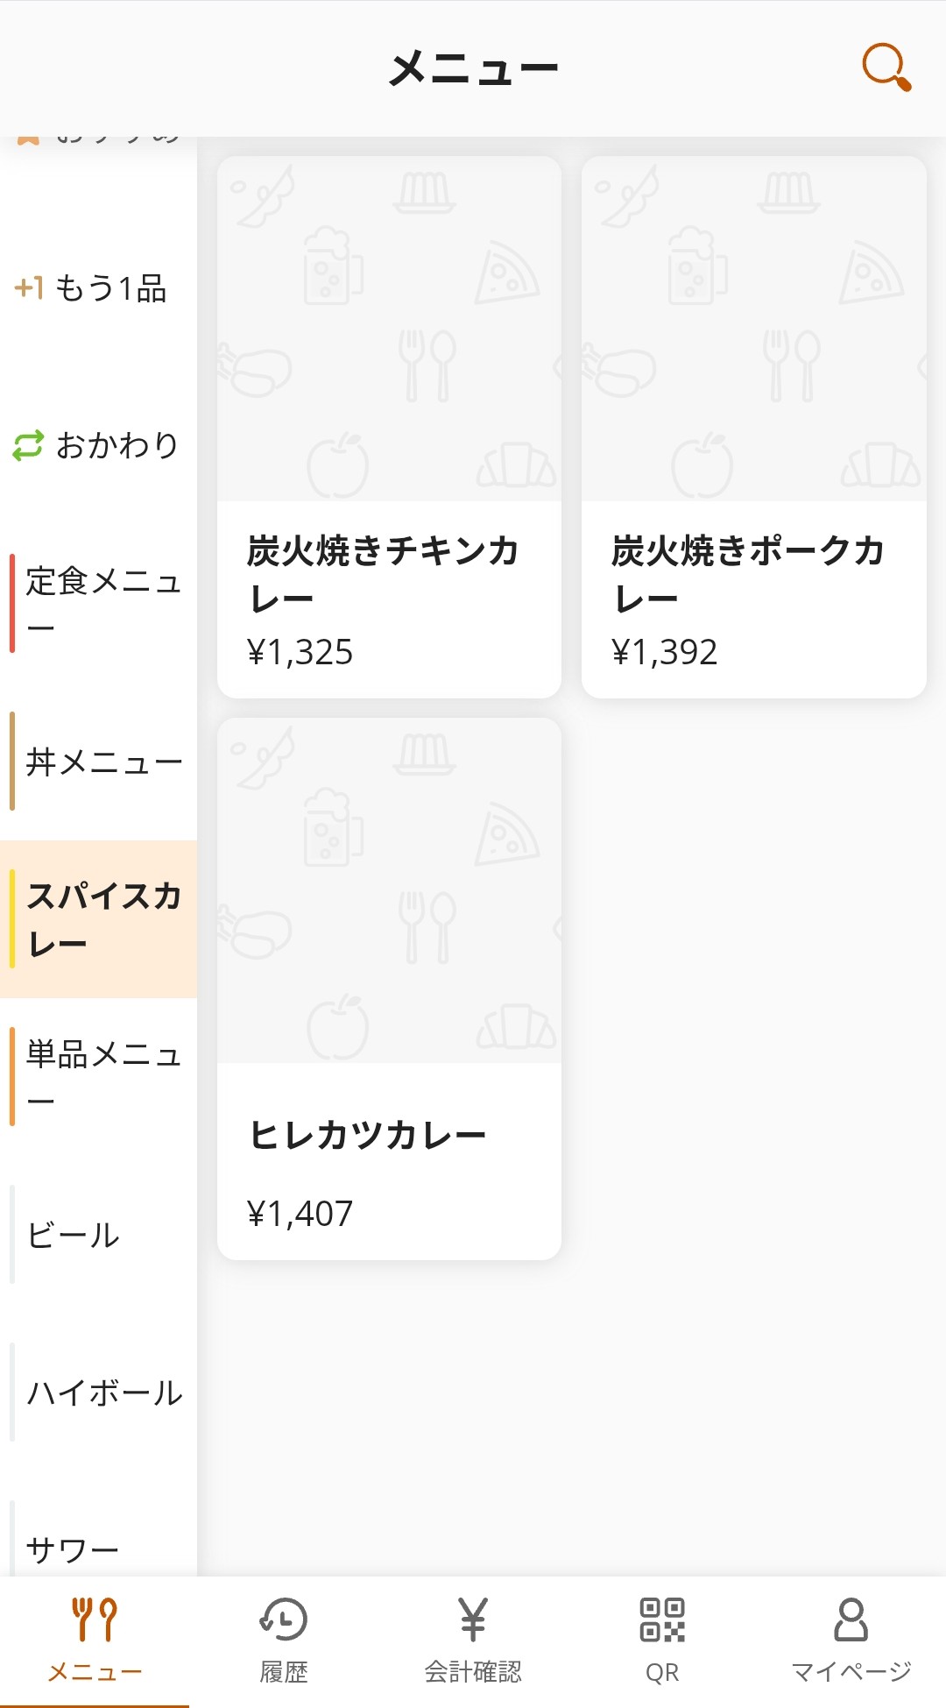Tap the ¥1,392 pork curry price

tap(664, 652)
